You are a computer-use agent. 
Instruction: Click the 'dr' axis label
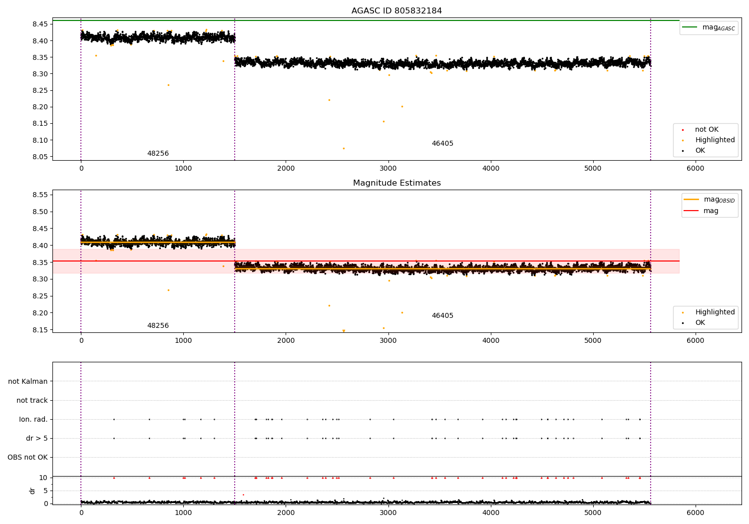[32, 491]
